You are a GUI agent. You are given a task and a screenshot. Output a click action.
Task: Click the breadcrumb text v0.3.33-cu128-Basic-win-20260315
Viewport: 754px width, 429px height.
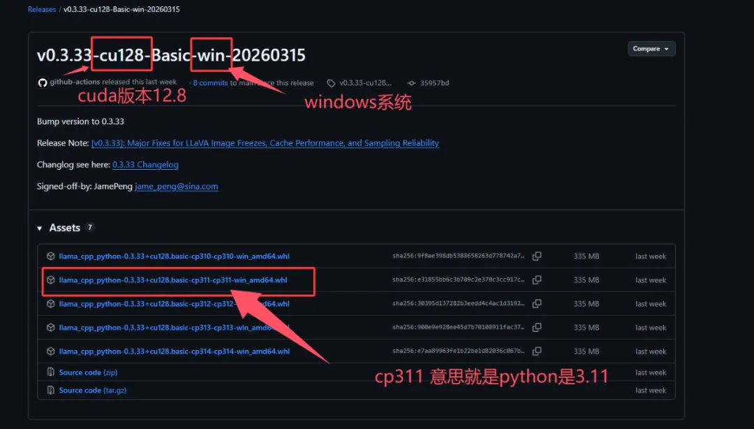pyautogui.click(x=121, y=9)
